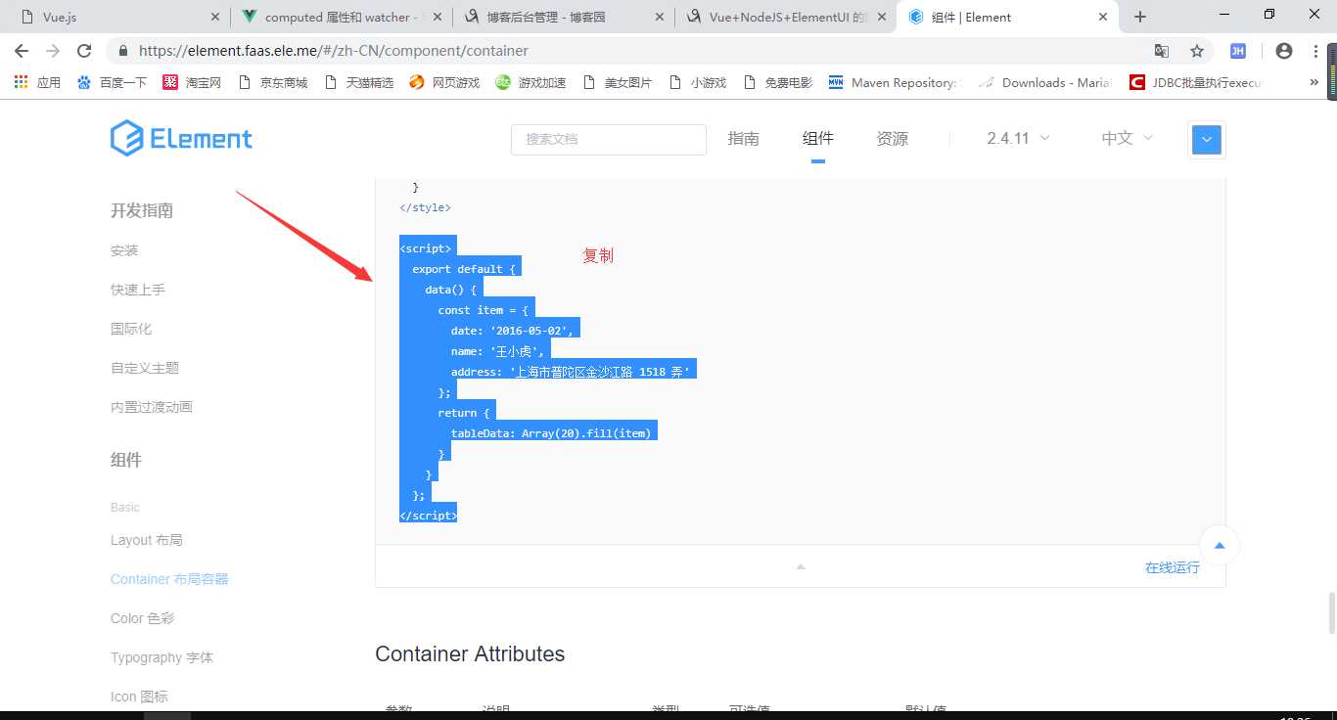Click the back-to-top round button
The image size is (1337, 720).
click(1220, 546)
